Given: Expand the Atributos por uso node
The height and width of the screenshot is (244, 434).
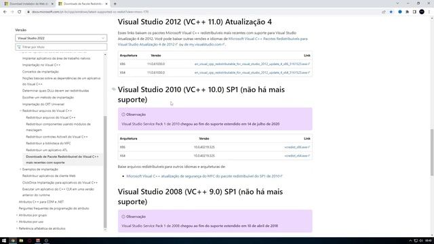Looking at the screenshot, I should [x=17, y=222].
